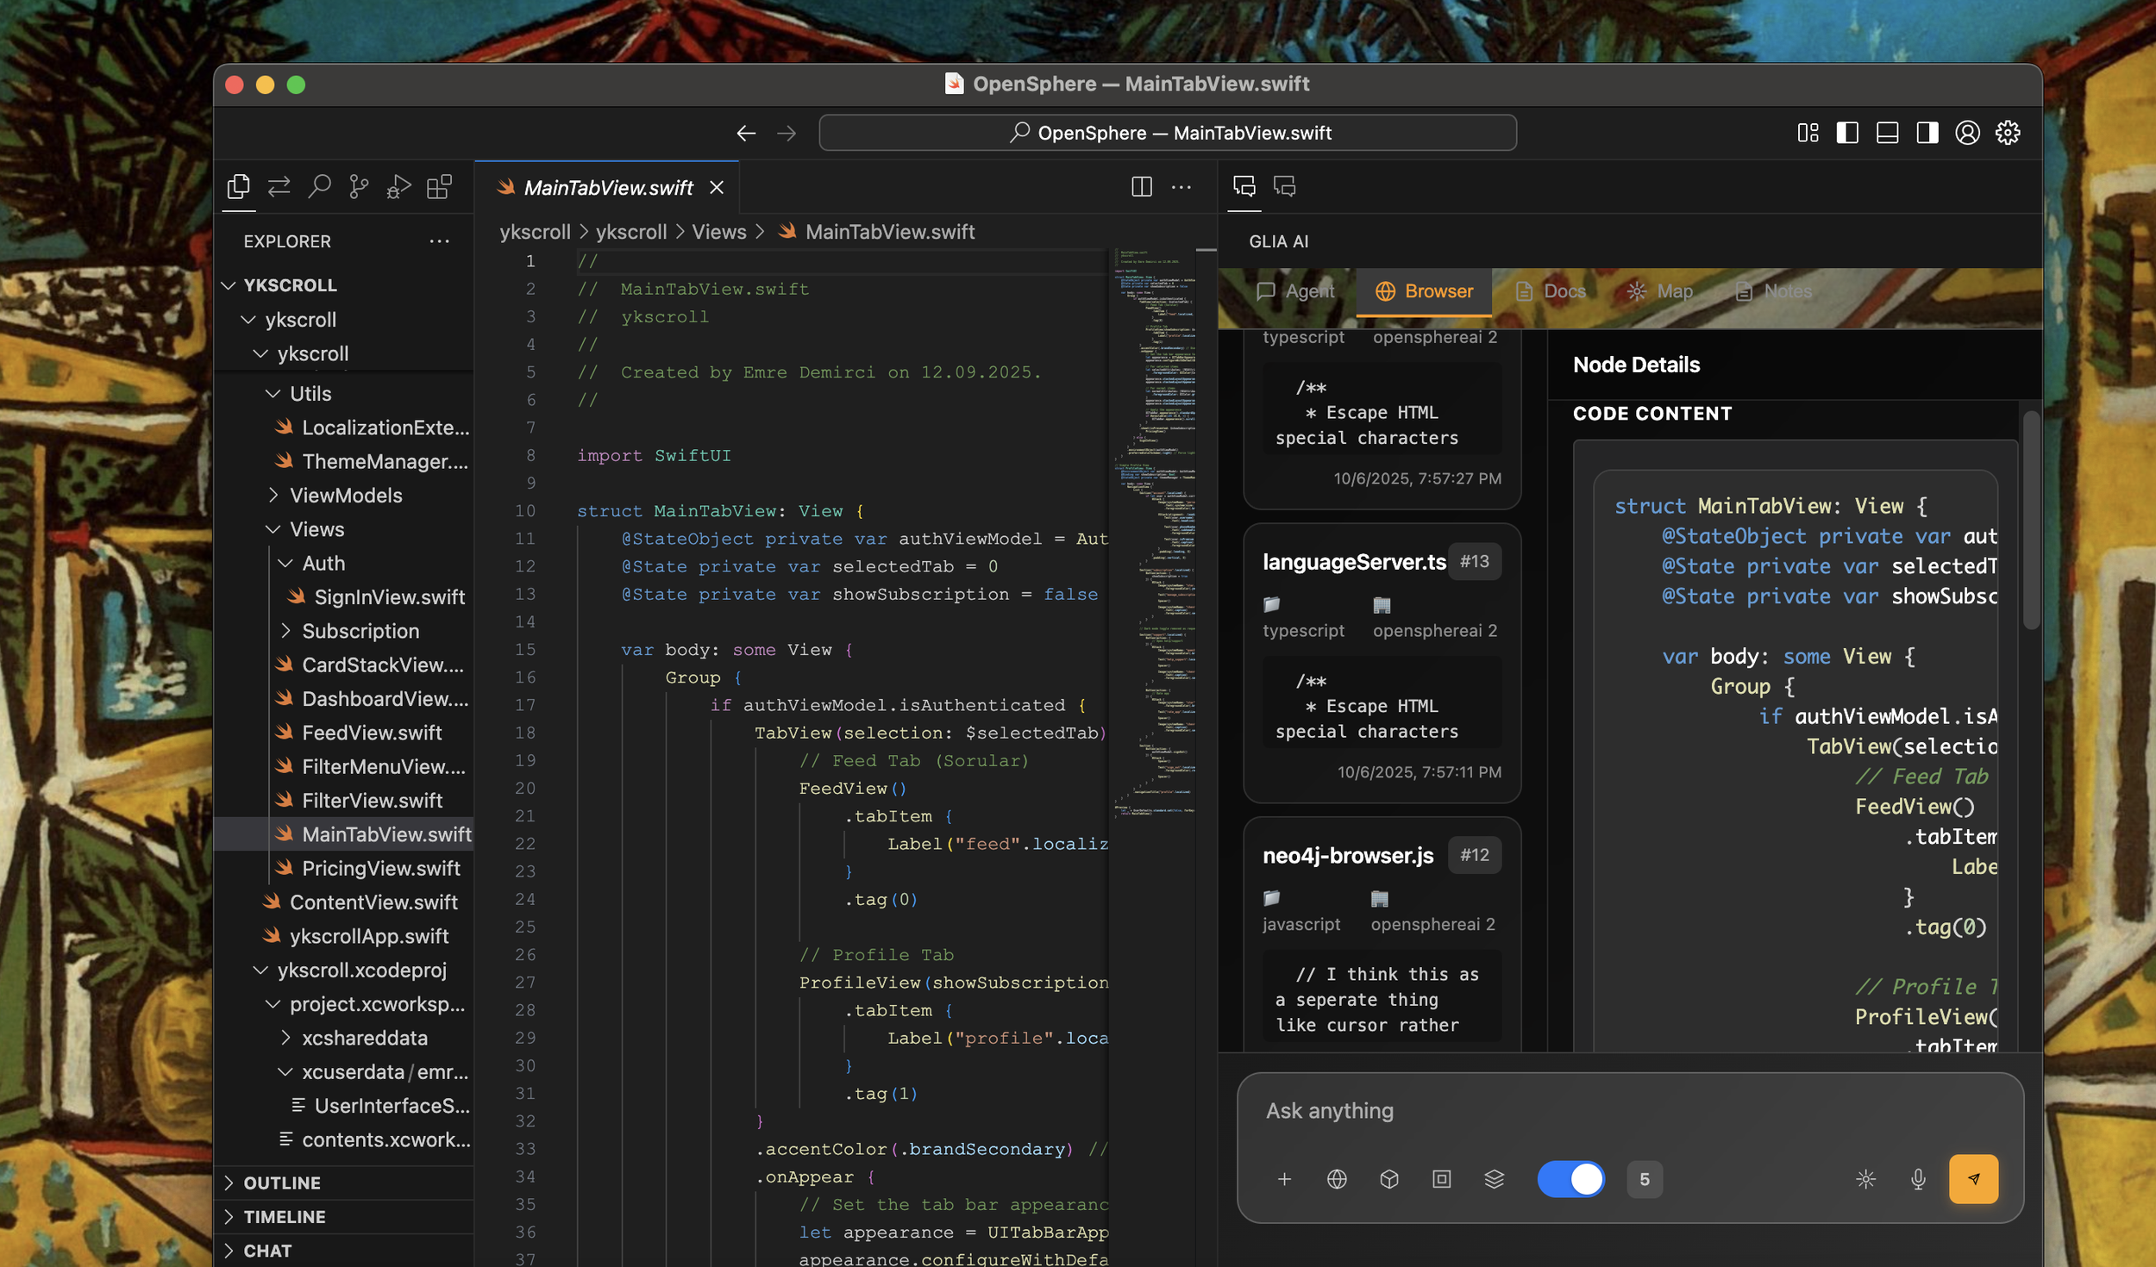Click the globe icon in chat input
Screen dimensions: 2156x1267
1337,1178
